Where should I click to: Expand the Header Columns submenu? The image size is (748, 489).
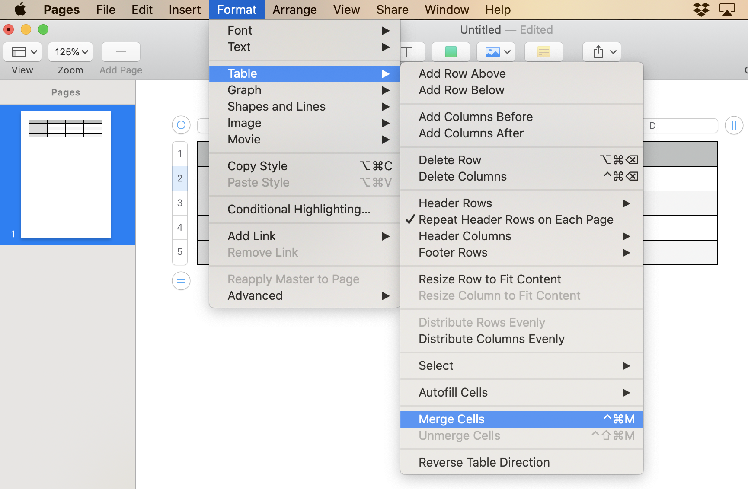522,236
